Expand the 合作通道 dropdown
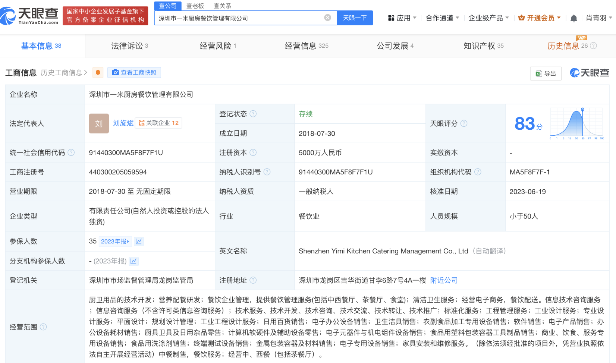Image resolution: width=616 pixels, height=363 pixels. click(x=442, y=18)
